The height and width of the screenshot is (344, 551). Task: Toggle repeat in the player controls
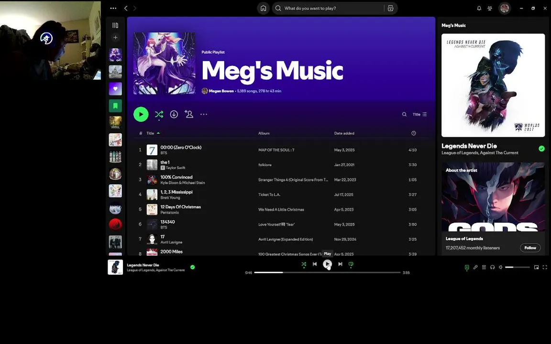[351, 264]
